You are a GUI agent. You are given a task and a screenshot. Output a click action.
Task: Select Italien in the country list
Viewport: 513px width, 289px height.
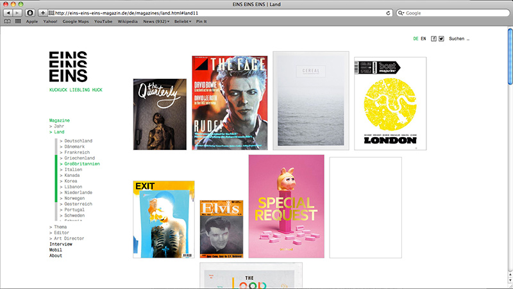pos(71,170)
